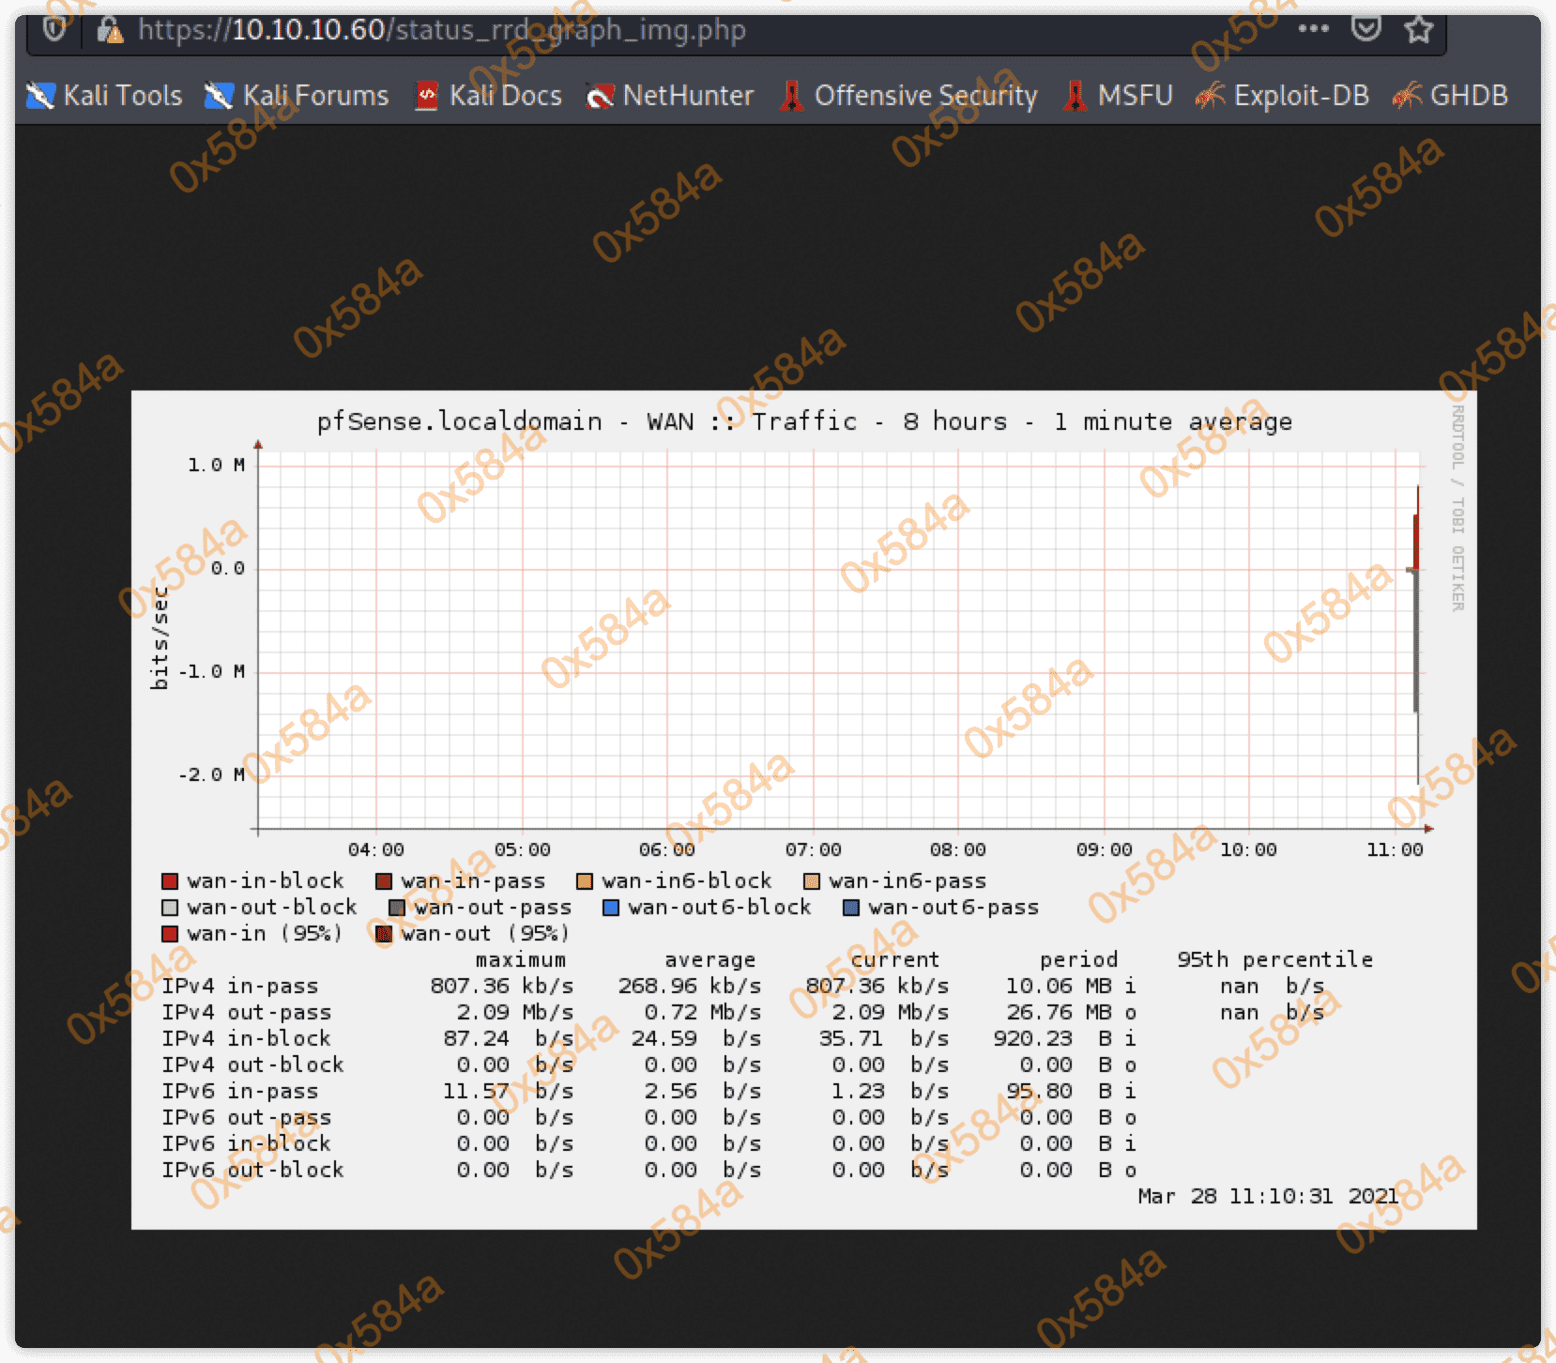The image size is (1556, 1363).
Task: Save page with the Pocket icon
Action: (x=1365, y=28)
